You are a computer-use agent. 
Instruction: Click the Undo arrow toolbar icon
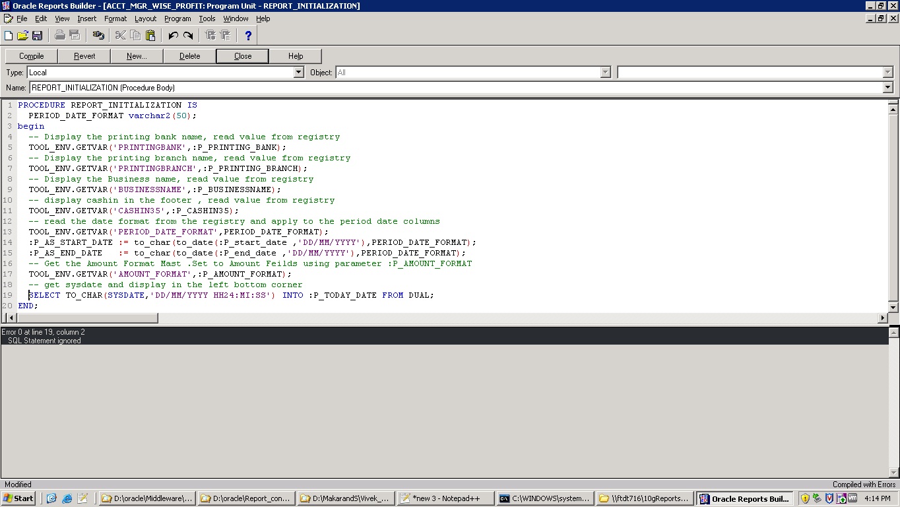[x=173, y=36]
